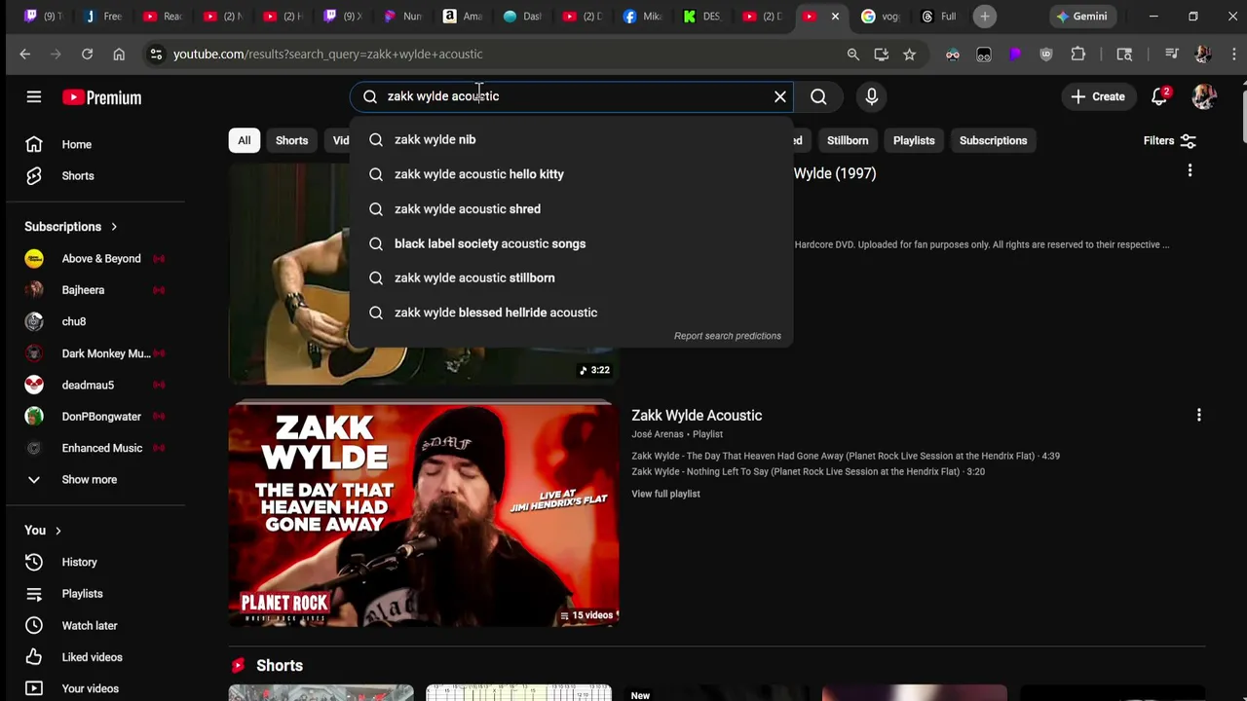Image resolution: width=1247 pixels, height=701 pixels.
Task: Open more options for 1997 video result
Action: (1190, 171)
